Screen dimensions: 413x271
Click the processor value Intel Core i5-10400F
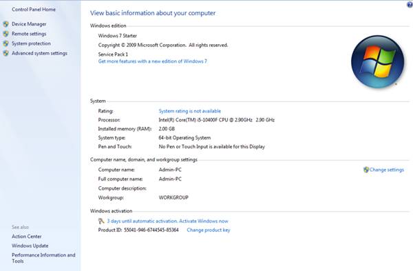click(x=217, y=120)
